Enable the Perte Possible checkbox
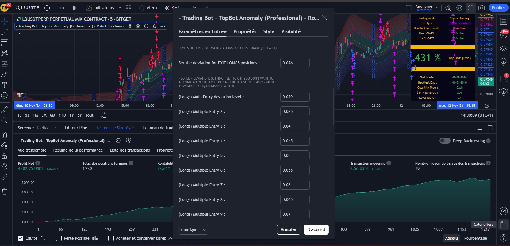 [59, 238]
